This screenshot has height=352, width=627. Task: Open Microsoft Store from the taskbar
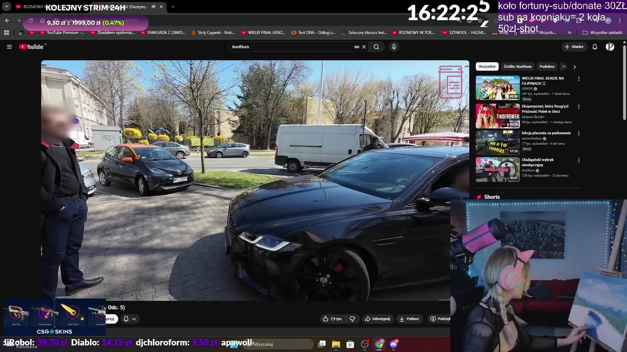tap(350, 344)
